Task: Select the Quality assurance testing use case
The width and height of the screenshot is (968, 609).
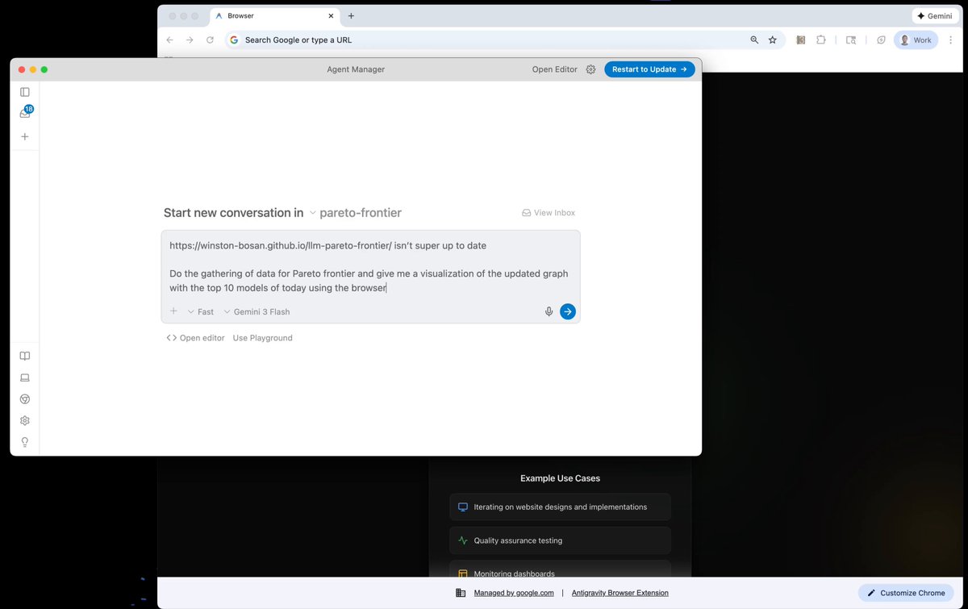Action: (x=560, y=540)
